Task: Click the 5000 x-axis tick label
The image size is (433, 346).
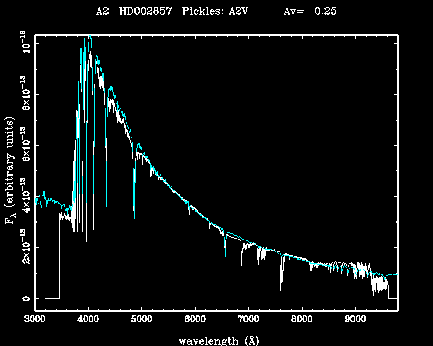Action: pos(142,320)
